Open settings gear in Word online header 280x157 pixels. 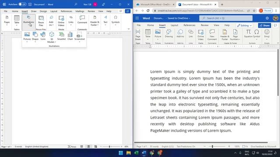pos(267,18)
